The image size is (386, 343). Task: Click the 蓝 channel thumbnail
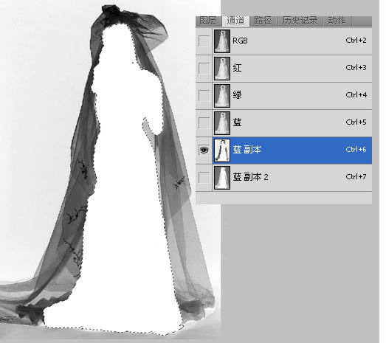pyautogui.click(x=222, y=123)
